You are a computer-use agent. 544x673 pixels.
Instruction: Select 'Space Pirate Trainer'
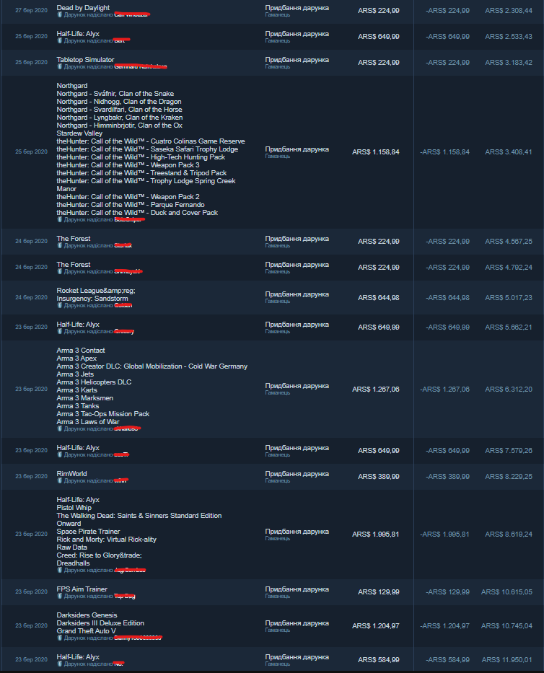pos(88,532)
